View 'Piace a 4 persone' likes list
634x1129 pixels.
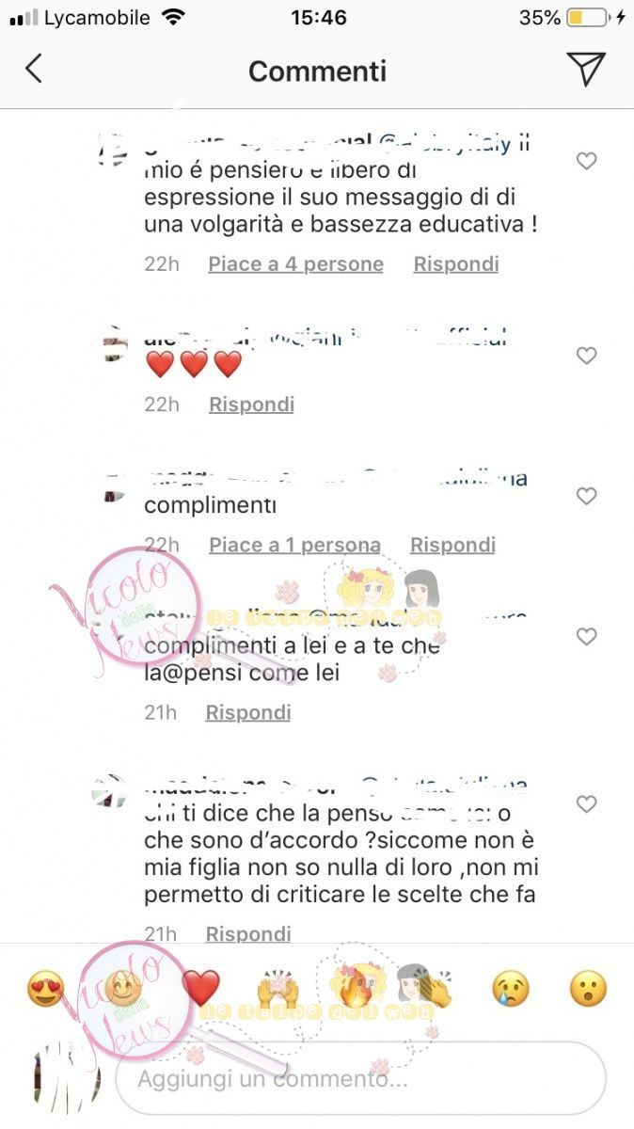point(295,264)
